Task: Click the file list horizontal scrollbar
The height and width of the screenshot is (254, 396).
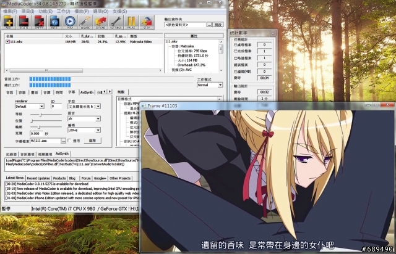Action: 46,70
